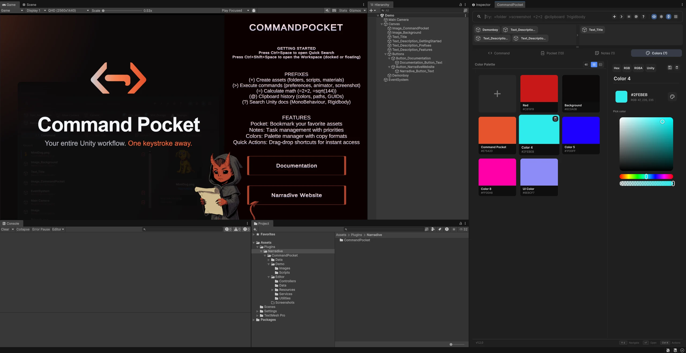Click the @ clipboard history prefix icon
This screenshot has height=353, width=686.
636,17
